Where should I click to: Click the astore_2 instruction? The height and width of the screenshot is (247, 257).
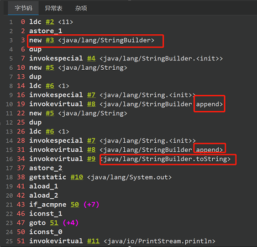[x=46, y=168]
